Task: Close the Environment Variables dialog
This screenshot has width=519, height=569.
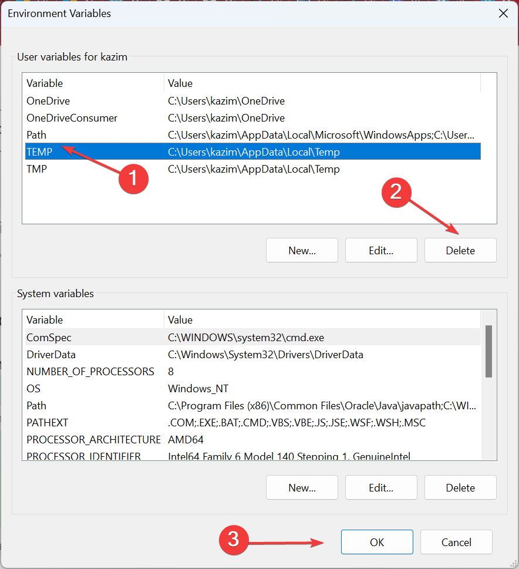Action: 503,14
